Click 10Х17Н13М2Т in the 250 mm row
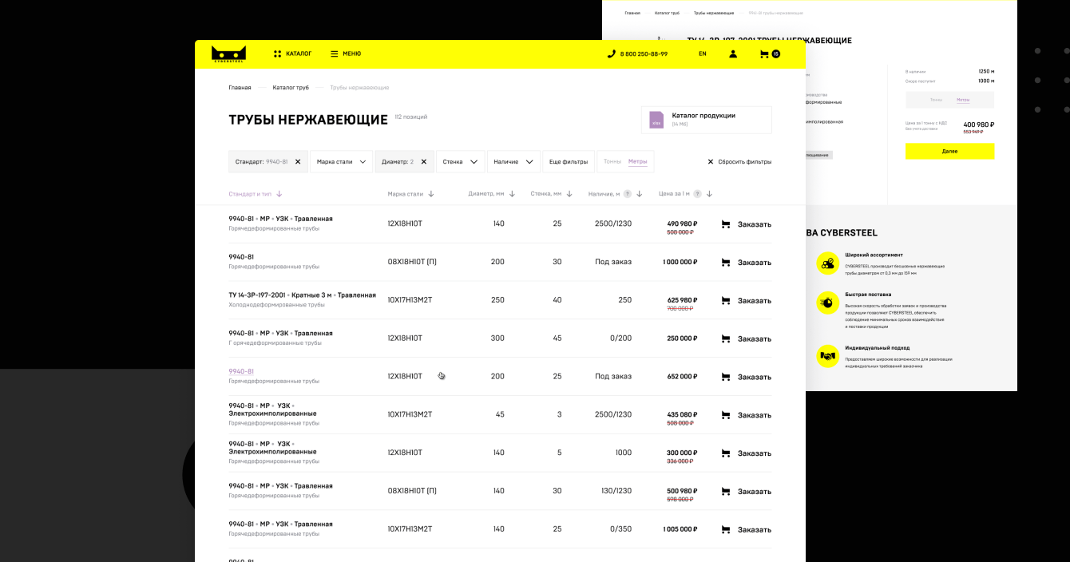The width and height of the screenshot is (1070, 562). tap(410, 300)
